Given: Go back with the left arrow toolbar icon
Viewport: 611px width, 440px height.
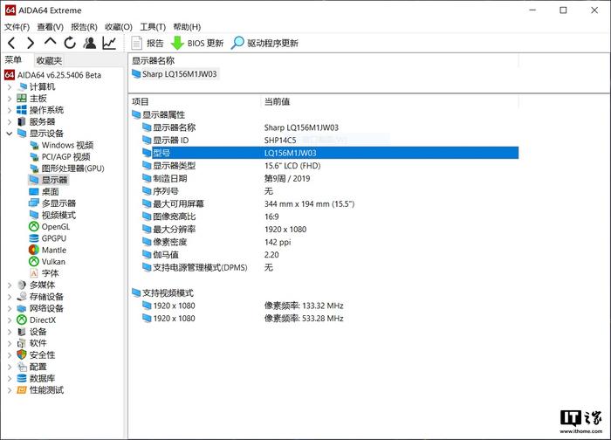Looking at the screenshot, I should (x=11, y=43).
